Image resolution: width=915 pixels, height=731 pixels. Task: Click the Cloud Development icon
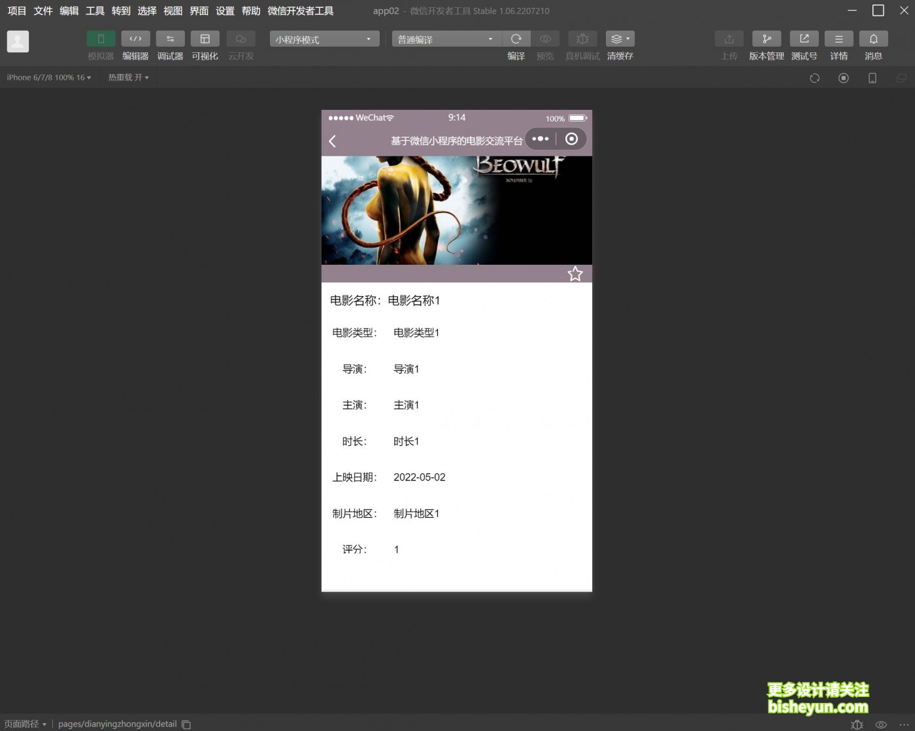241,39
